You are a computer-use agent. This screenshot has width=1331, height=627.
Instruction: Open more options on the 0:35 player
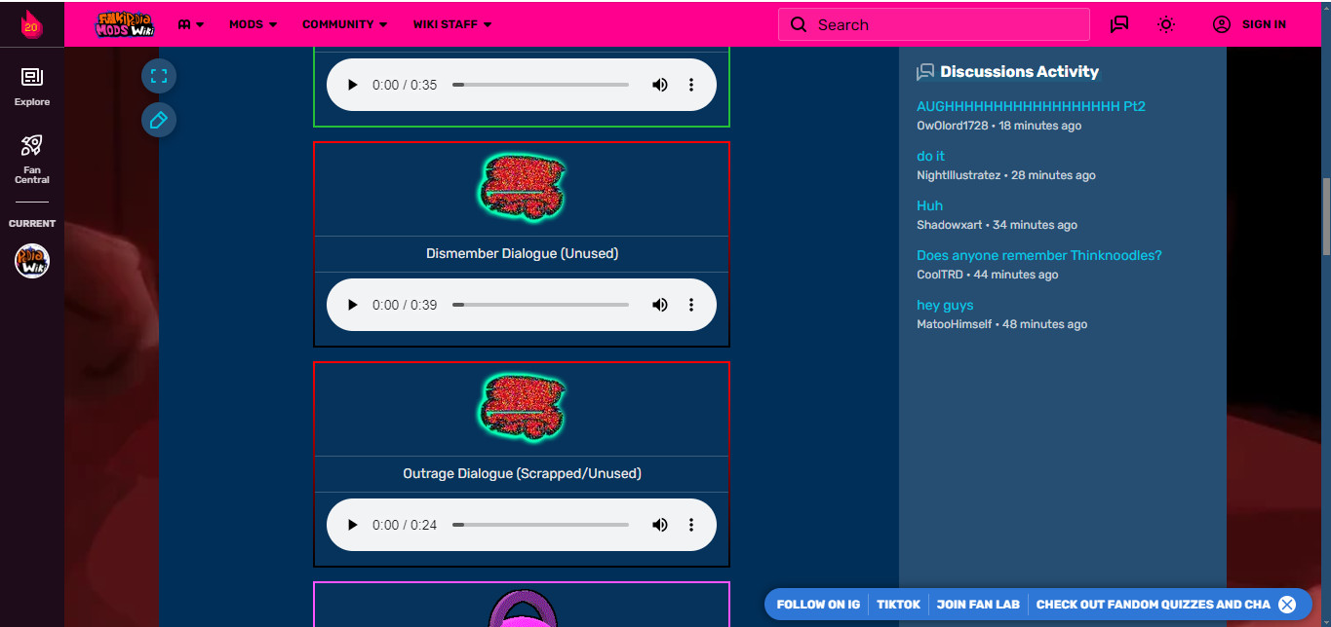(691, 85)
